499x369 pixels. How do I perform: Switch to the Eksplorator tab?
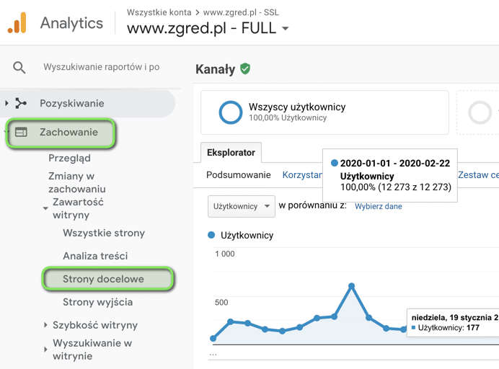[231, 153]
